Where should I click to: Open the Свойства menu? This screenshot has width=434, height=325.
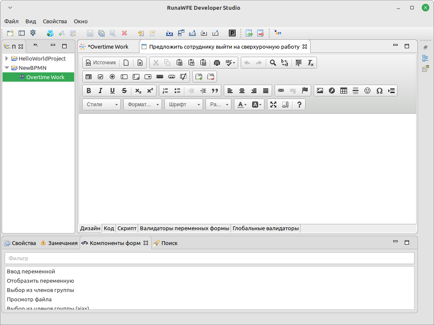click(55, 21)
